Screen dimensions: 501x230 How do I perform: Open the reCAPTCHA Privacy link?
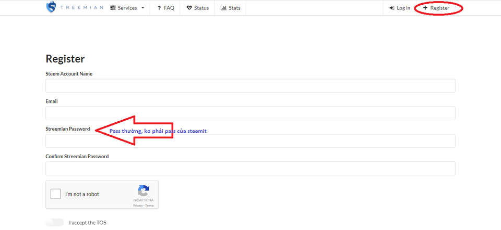(138, 206)
